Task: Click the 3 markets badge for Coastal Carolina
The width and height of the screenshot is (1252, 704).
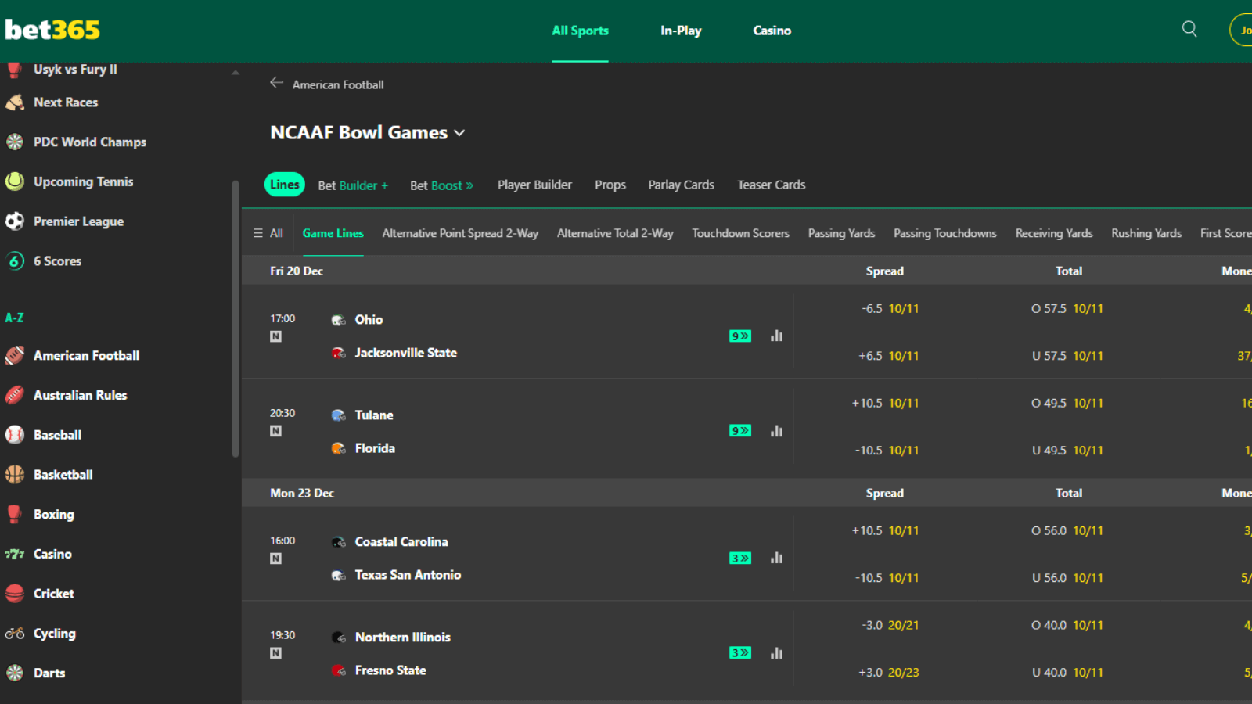Action: pos(740,559)
